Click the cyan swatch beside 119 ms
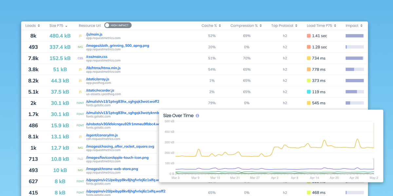This screenshot has width=393, height=196. (x=309, y=92)
